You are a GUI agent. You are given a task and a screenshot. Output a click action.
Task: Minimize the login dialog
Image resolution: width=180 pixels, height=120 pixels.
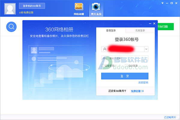[x=150, y=23]
